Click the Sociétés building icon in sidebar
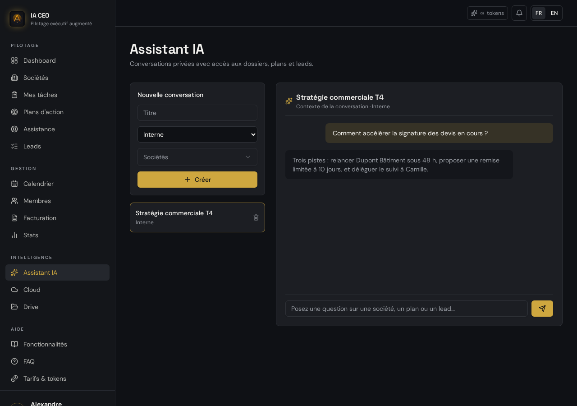The width and height of the screenshot is (577, 406). coord(14,78)
